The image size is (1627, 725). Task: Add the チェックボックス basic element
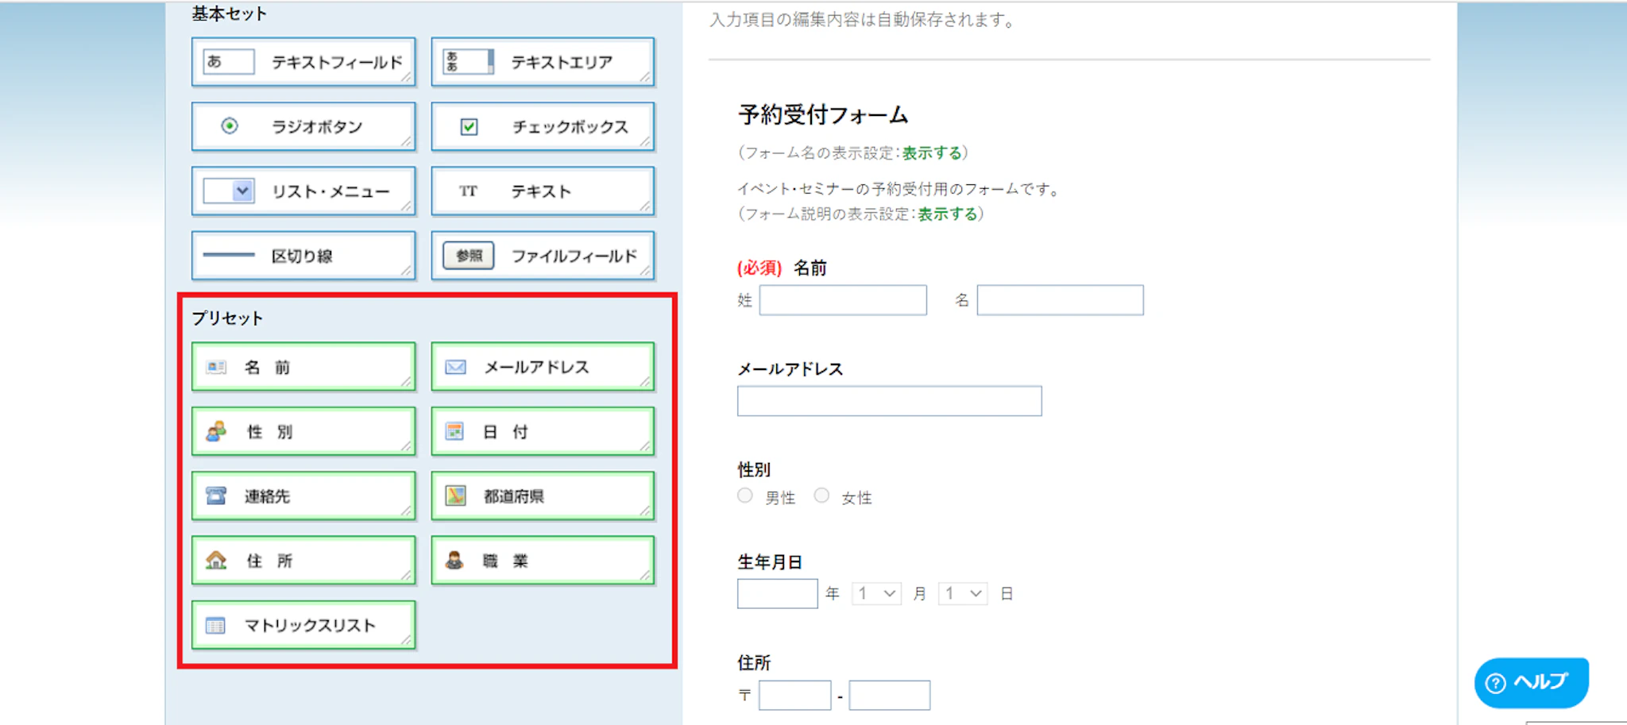543,126
